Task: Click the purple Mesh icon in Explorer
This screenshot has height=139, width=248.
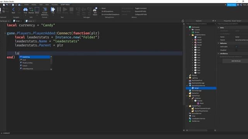Action: pos(198,103)
